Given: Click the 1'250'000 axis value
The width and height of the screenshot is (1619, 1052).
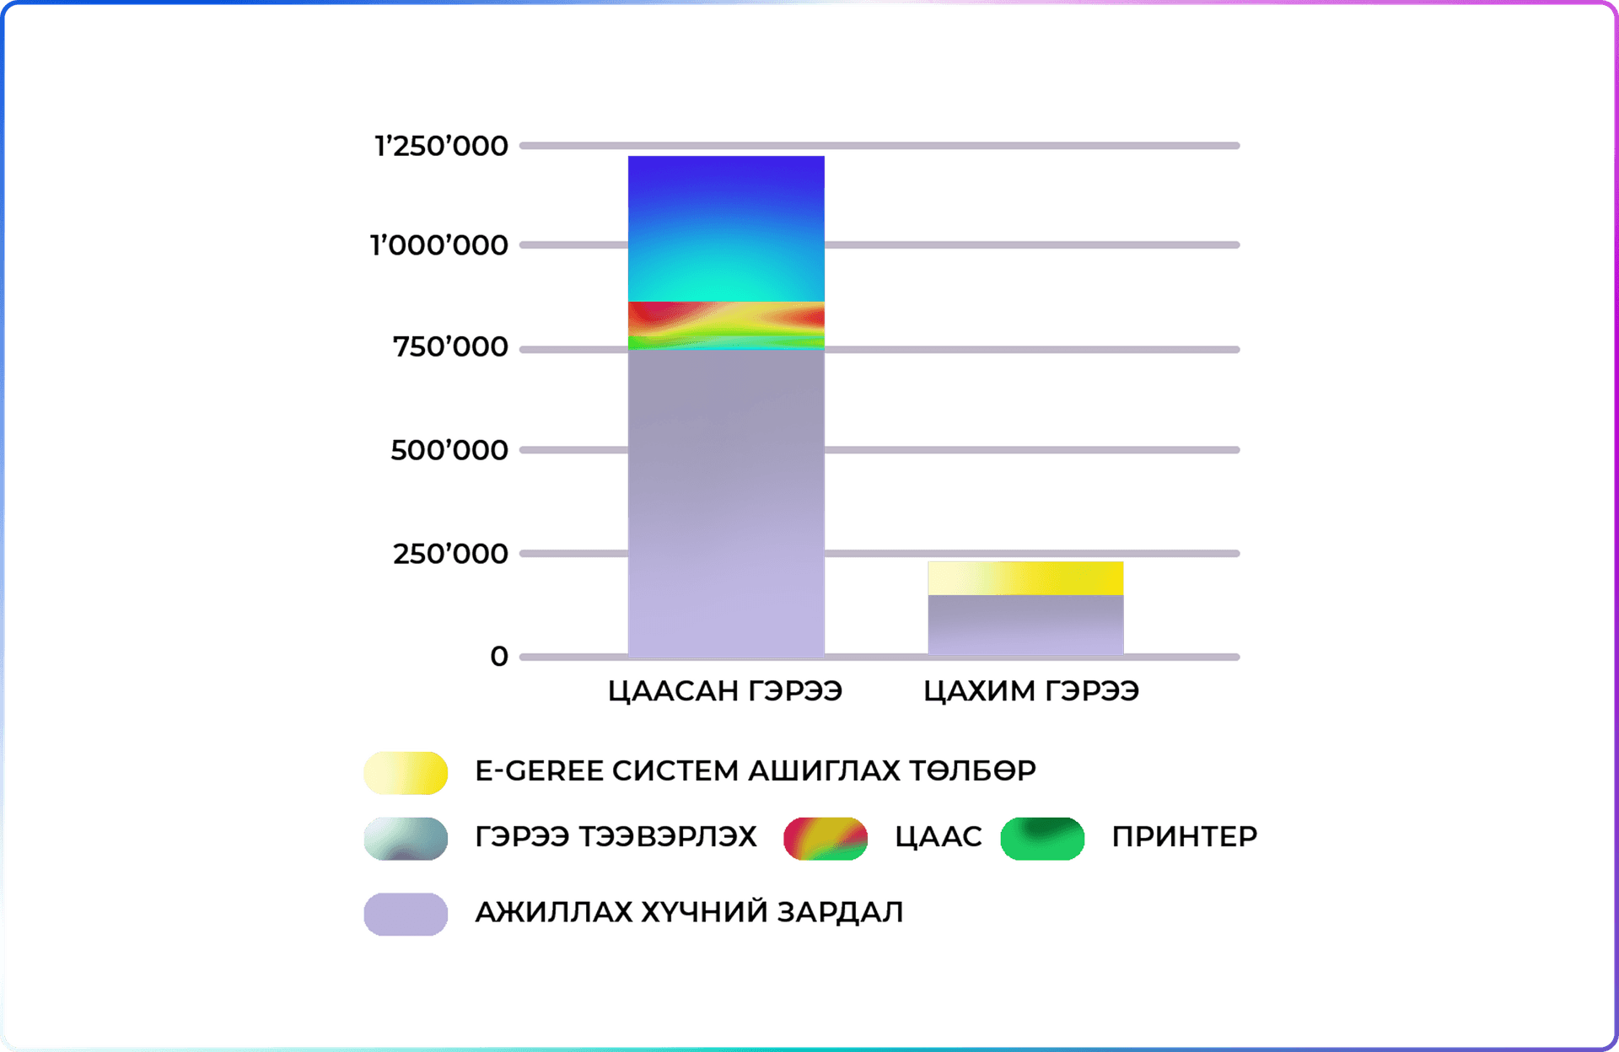Looking at the screenshot, I should (x=441, y=147).
